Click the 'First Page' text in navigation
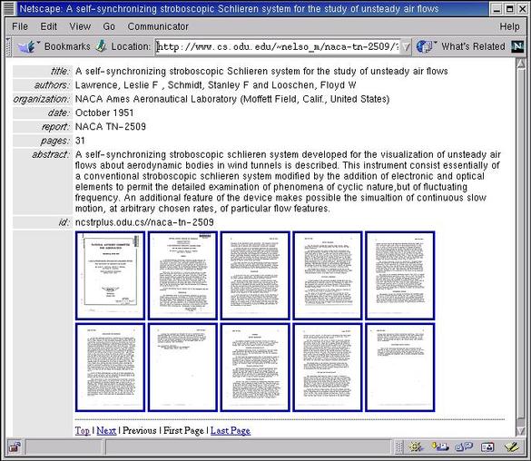531x461 pixels. point(183,430)
